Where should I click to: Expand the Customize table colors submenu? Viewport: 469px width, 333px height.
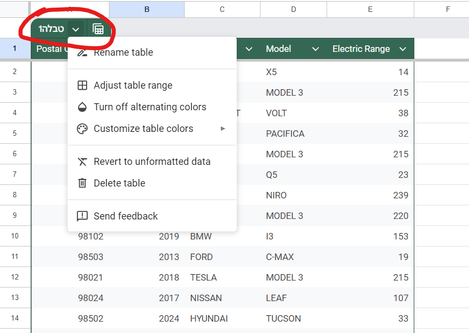[223, 129]
